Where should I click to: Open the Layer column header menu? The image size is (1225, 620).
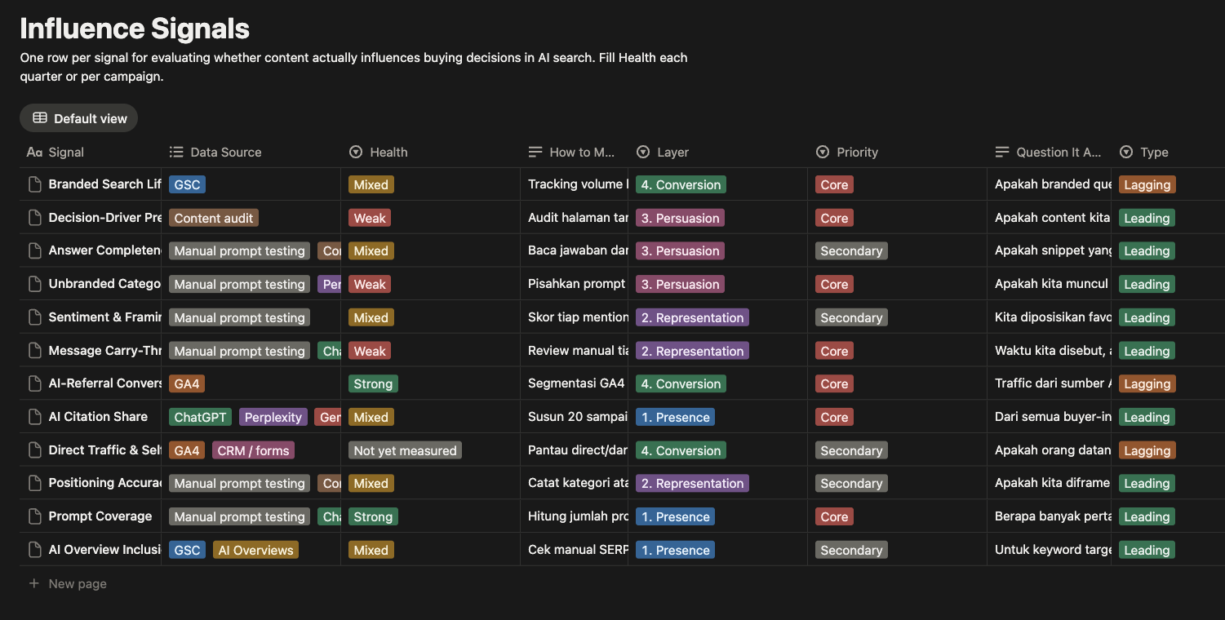click(718, 152)
